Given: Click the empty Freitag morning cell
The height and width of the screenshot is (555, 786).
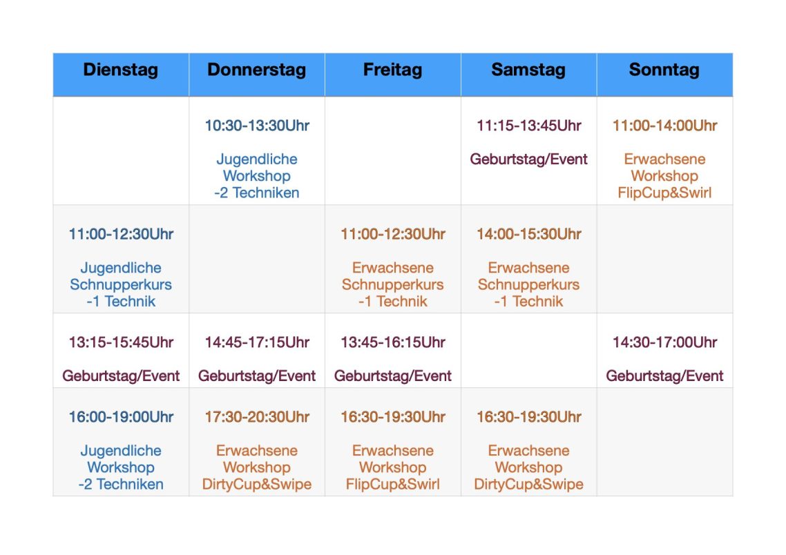Looking at the screenshot, I should point(392,150).
